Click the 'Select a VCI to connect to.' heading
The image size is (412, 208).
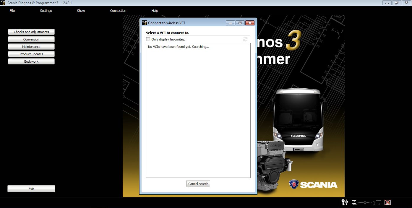[168, 33]
